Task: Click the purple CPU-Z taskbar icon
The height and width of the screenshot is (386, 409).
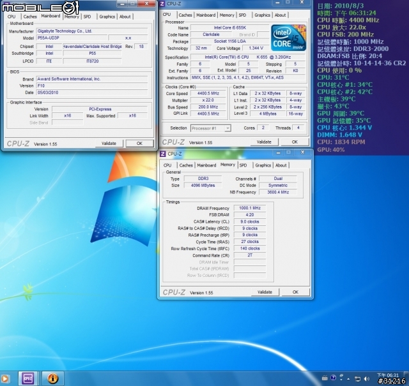Action: tap(28, 378)
